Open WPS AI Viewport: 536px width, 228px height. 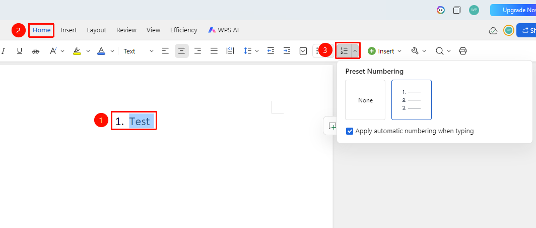click(223, 30)
